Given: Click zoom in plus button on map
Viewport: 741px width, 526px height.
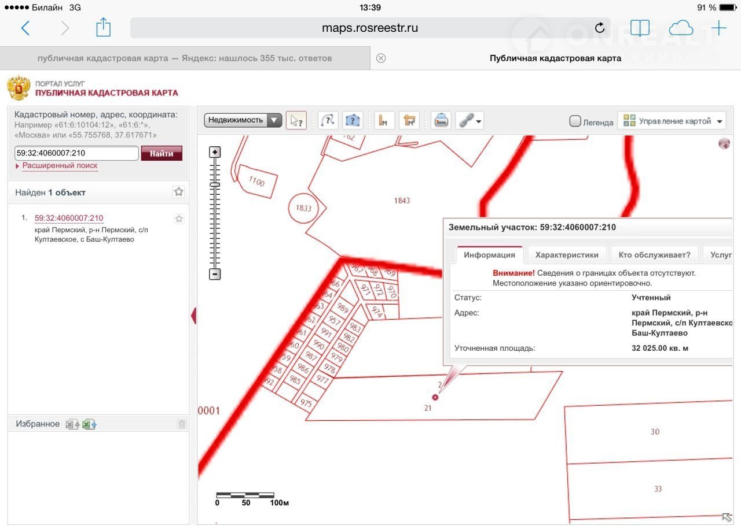Looking at the screenshot, I should (x=215, y=152).
